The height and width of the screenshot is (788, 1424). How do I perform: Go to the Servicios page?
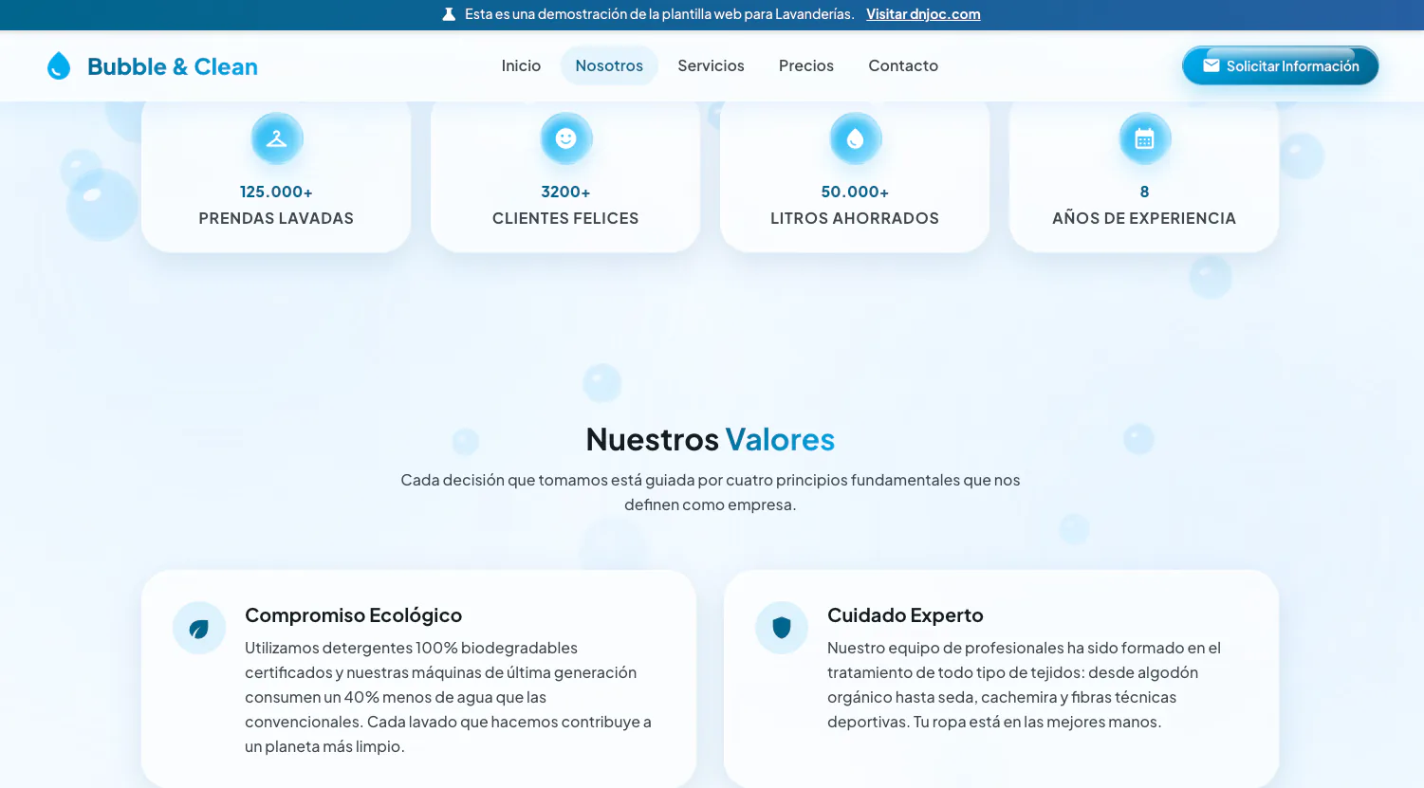[711, 65]
